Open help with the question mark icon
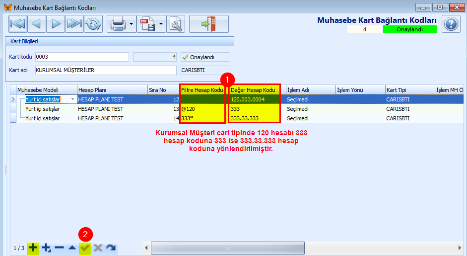Image resolution: width=467 pixels, height=256 pixels. tap(451, 24)
